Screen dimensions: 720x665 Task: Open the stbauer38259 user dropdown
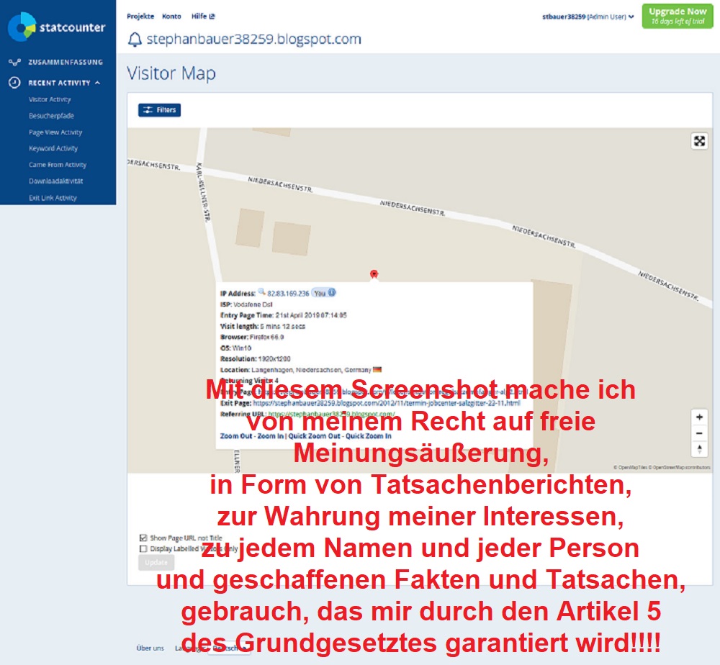pos(588,17)
